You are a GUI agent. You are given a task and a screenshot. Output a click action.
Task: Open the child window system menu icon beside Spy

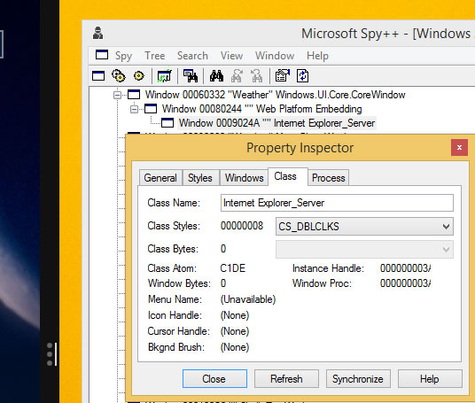(102, 55)
